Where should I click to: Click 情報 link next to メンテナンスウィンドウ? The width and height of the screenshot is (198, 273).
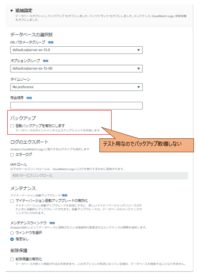point(52,223)
